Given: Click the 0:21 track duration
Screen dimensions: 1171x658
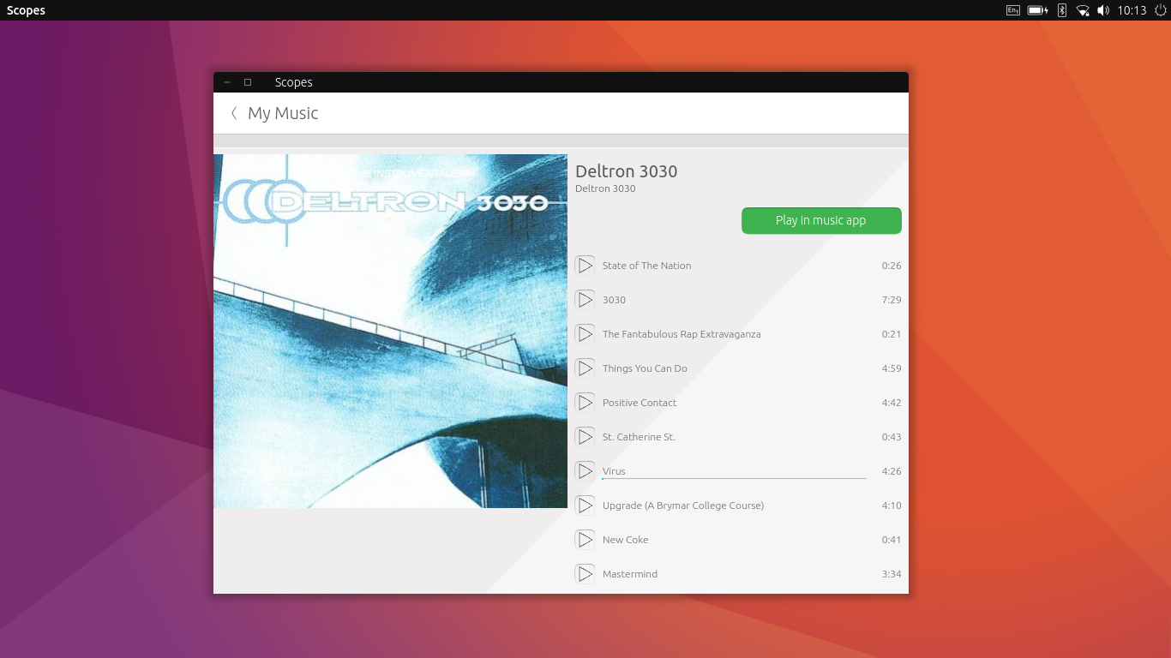Looking at the screenshot, I should pos(892,334).
